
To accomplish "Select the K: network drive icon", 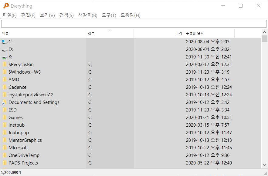I will point(5,57).
